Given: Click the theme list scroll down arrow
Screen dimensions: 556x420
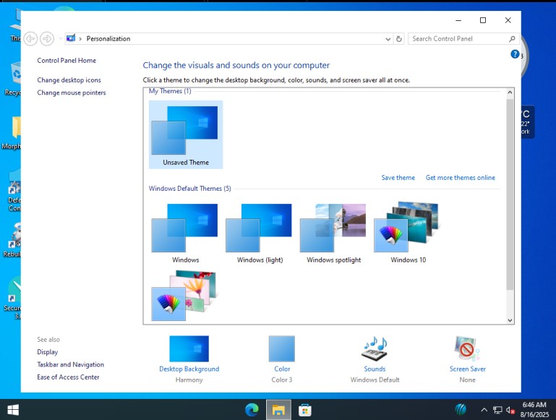Looking at the screenshot, I should (x=510, y=320).
